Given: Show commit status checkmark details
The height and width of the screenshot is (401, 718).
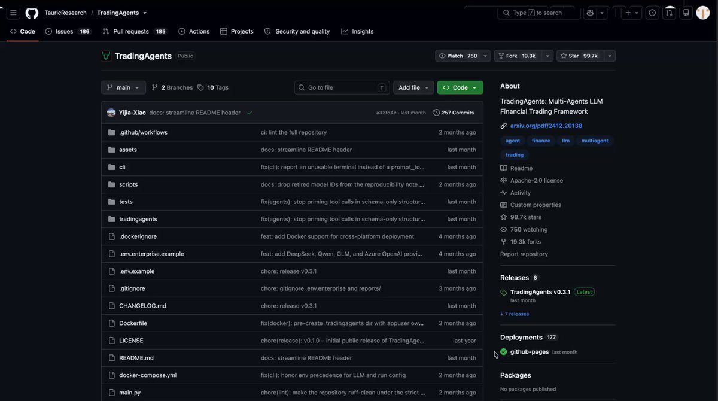Looking at the screenshot, I should click(250, 113).
